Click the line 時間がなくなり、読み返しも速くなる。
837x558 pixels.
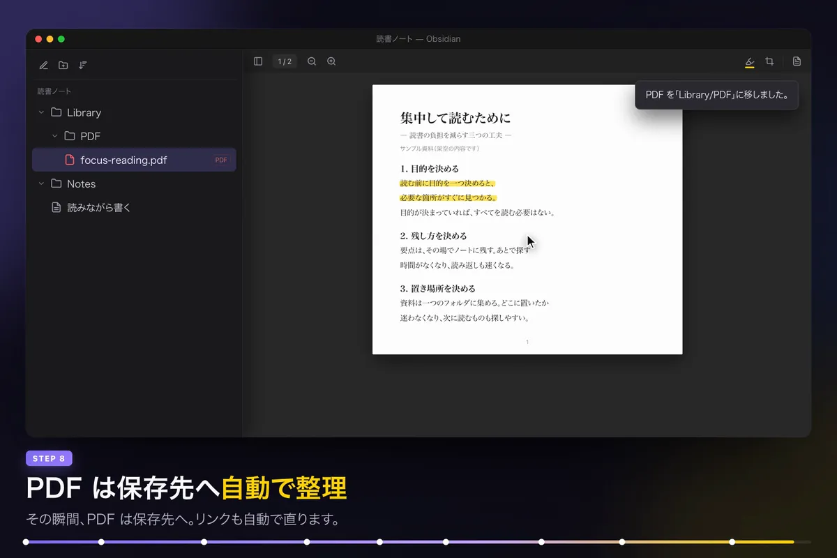click(458, 265)
